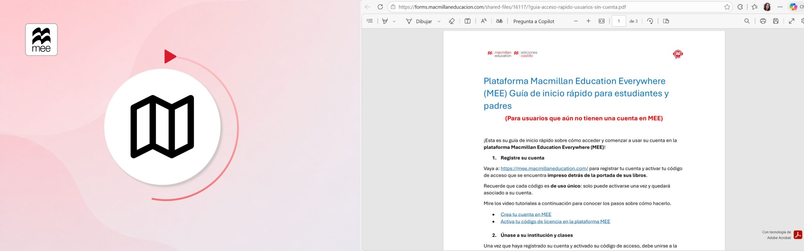Click the title 'Plataforma Macmillan Education Everywhere'
The image size is (804, 251).
(574, 81)
